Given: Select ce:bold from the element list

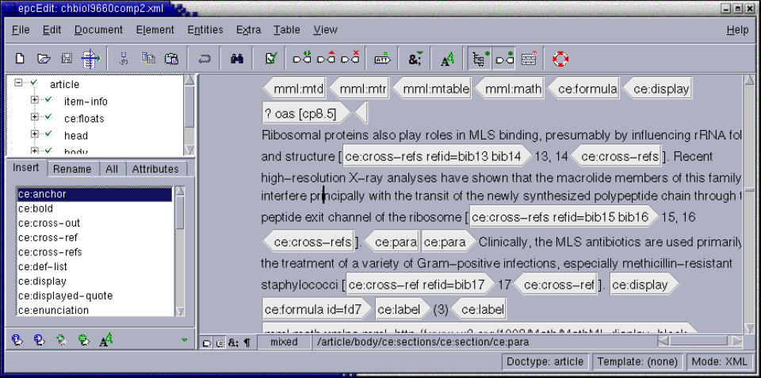Looking at the screenshot, I should 37,208.
